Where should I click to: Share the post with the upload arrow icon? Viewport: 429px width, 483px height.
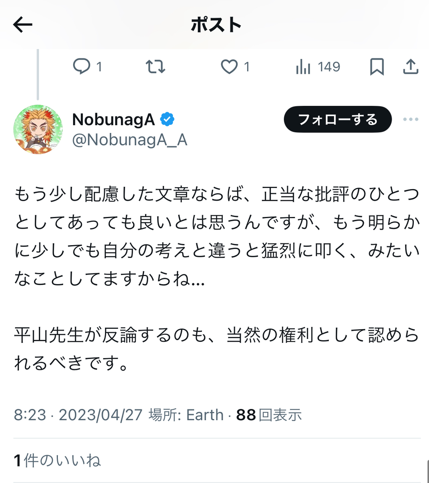coord(411,67)
